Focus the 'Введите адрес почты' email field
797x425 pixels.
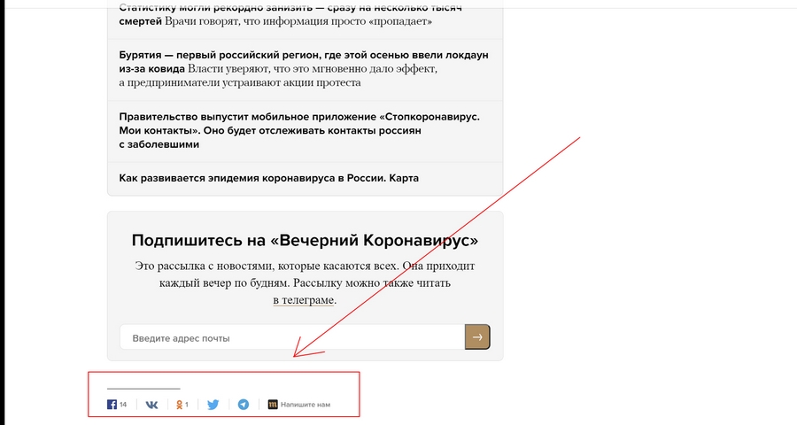[x=292, y=337]
